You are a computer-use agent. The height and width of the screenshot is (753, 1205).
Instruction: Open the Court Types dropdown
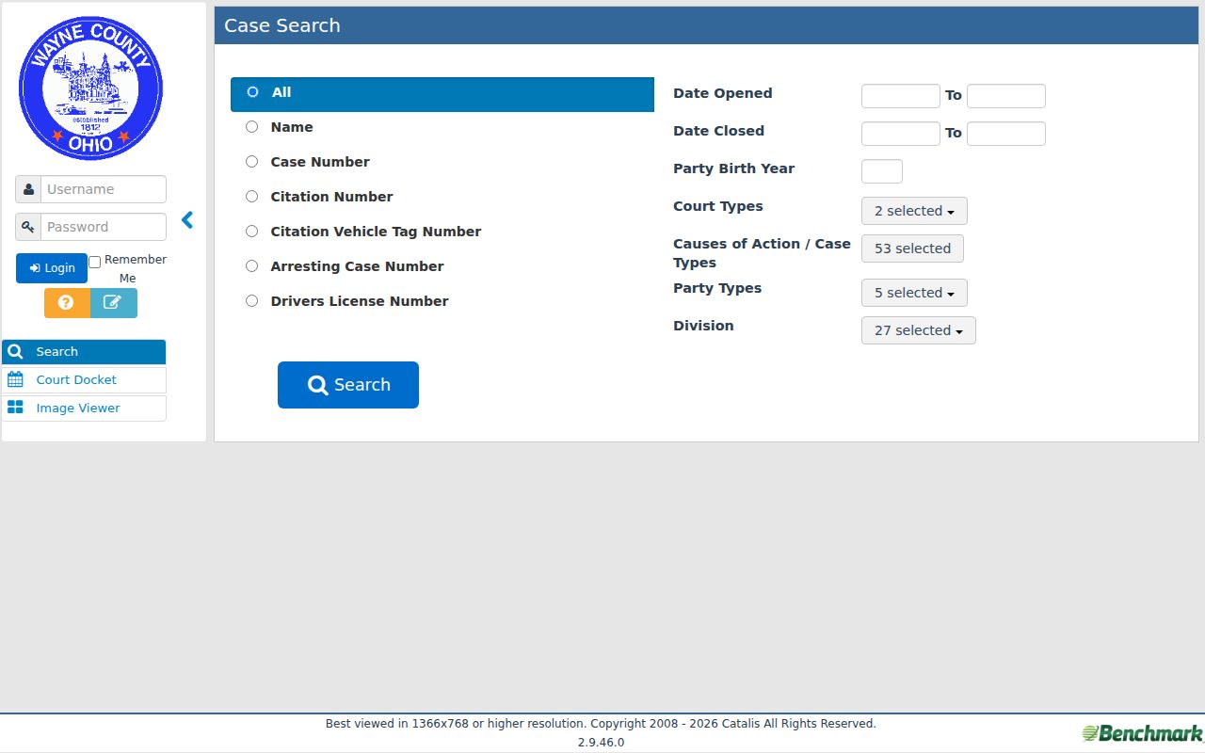click(914, 211)
